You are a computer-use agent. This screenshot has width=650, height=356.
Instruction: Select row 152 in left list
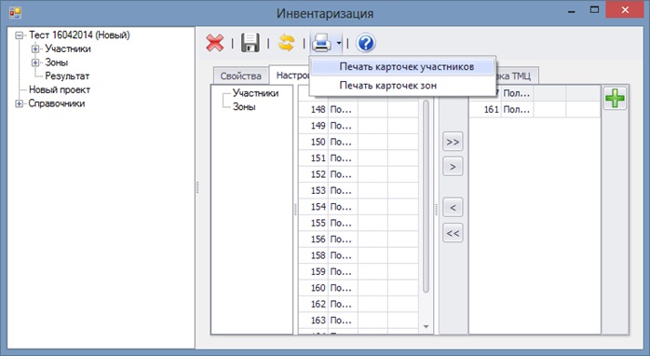pyautogui.click(x=359, y=174)
